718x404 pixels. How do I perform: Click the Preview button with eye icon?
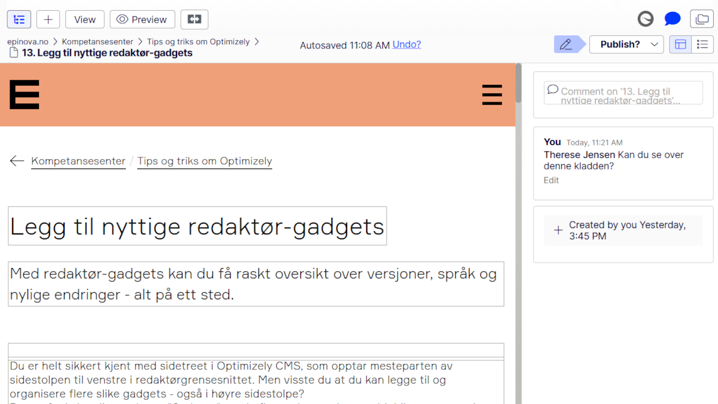click(x=142, y=20)
